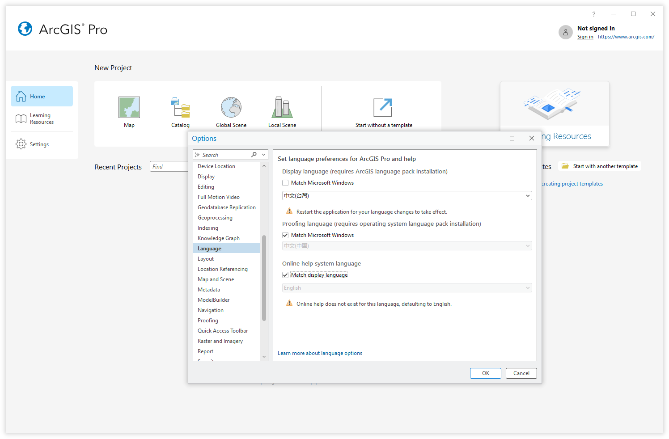Open creating project templates link
Image resolution: width=669 pixels, height=439 pixels.
(x=572, y=184)
